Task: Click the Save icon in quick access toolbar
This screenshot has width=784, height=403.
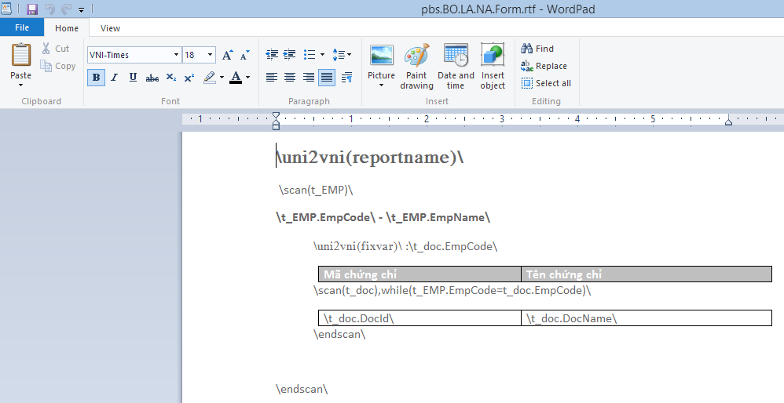Action: click(x=32, y=9)
